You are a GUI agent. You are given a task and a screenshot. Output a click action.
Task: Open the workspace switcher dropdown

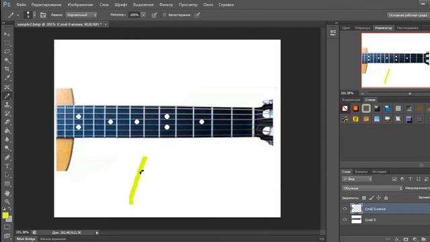pyautogui.click(x=408, y=15)
